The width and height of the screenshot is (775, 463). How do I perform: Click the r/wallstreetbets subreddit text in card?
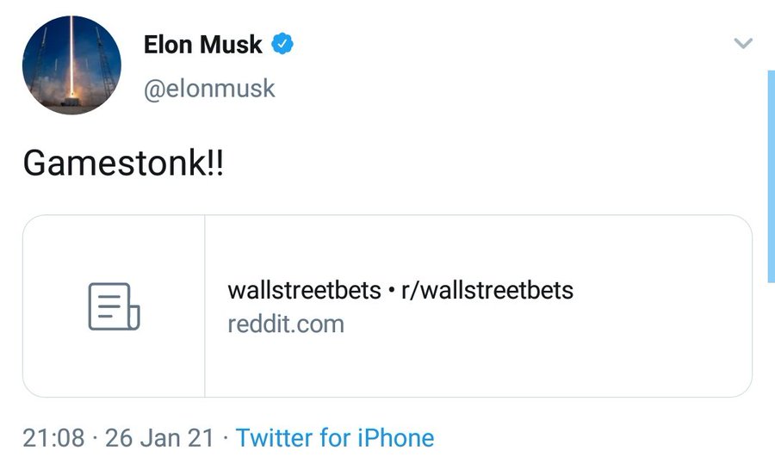tap(487, 290)
